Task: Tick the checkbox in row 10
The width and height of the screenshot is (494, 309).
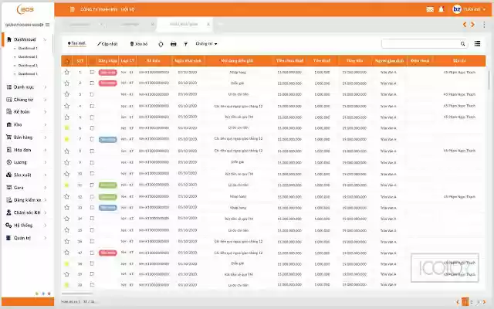Action: pos(92,174)
